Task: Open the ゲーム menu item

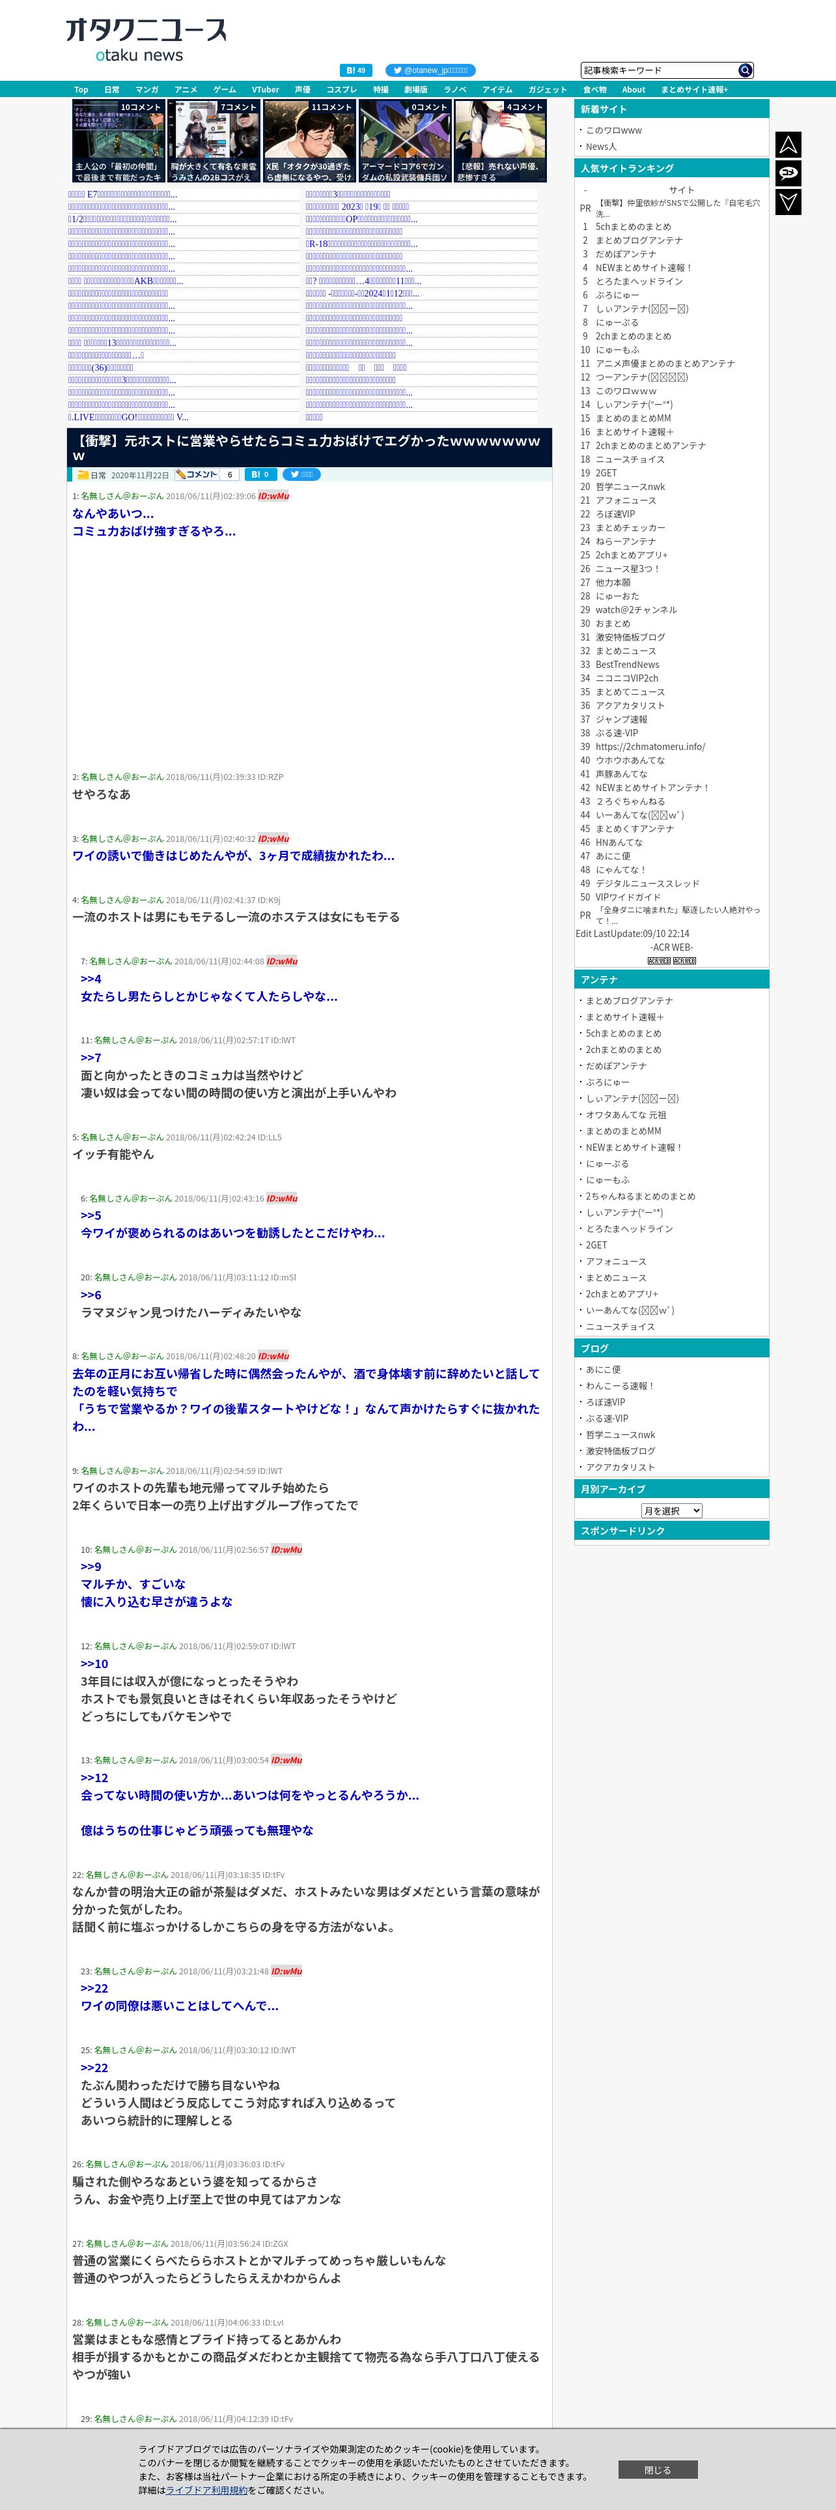Action: point(225,90)
